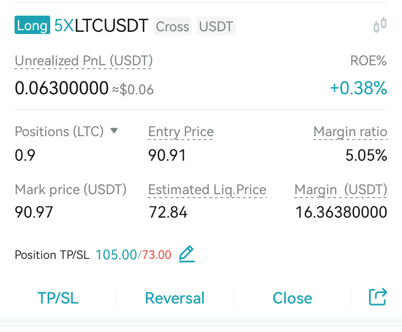Viewport: 402px width, 332px height.
Task: Open Unrealized PnL (USDT) explanation
Action: [x=84, y=61]
